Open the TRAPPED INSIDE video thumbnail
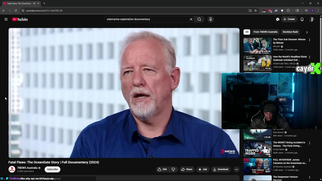 (x=258, y=149)
